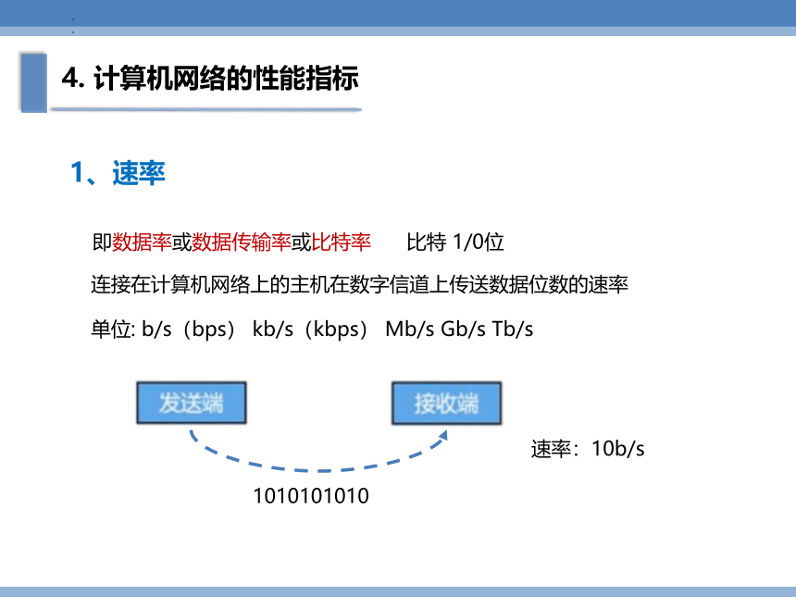
Task: Click the 发送端 box
Action: [x=192, y=403]
